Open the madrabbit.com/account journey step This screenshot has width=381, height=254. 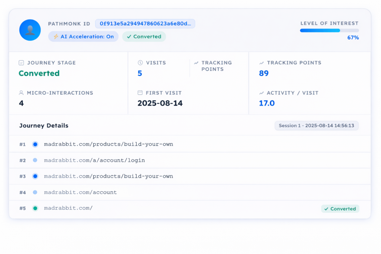pyautogui.click(x=80, y=192)
